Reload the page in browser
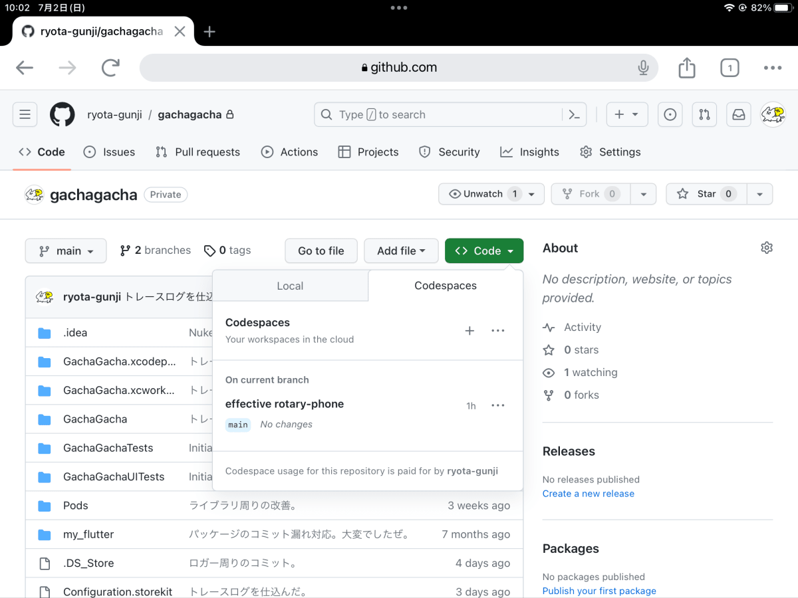Screen dimensions: 798x598 point(110,68)
